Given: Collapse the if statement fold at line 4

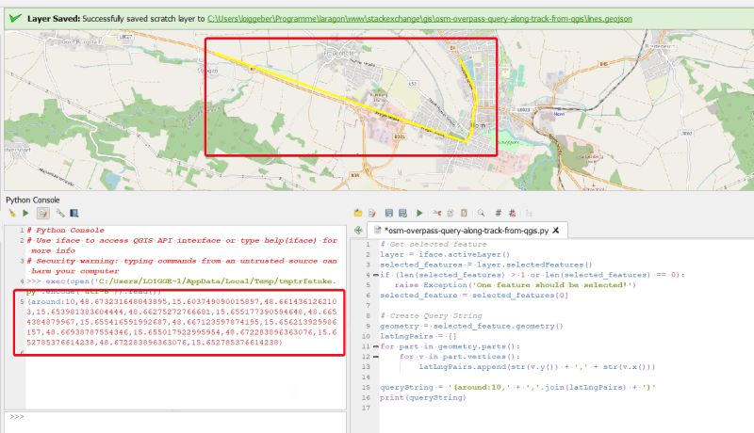Looking at the screenshot, I should (x=375, y=275).
